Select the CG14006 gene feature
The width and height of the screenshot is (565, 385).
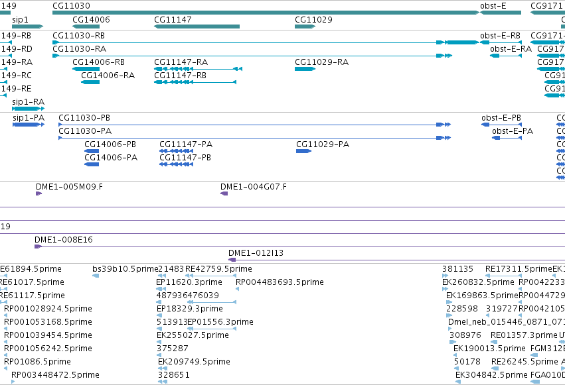(x=86, y=27)
